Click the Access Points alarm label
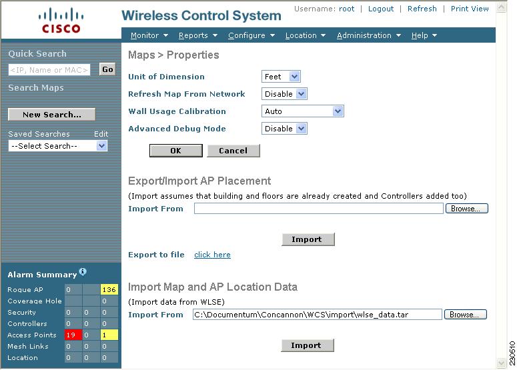Screen dimensions: 517x370 pyautogui.click(x=32, y=335)
